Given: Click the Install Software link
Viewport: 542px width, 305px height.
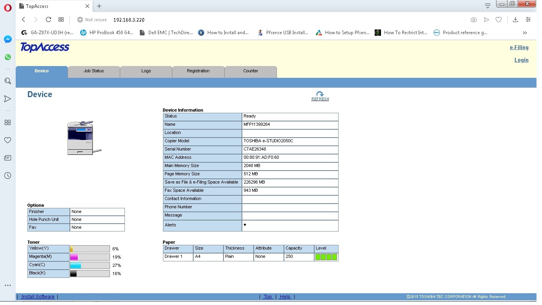Looking at the screenshot, I should 38,297.
